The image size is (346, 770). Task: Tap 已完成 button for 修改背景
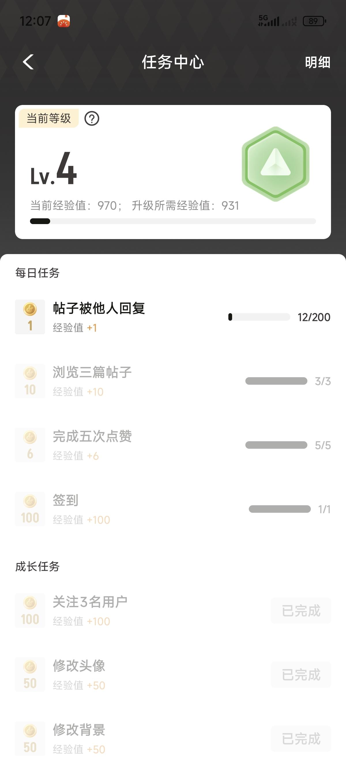(x=301, y=739)
